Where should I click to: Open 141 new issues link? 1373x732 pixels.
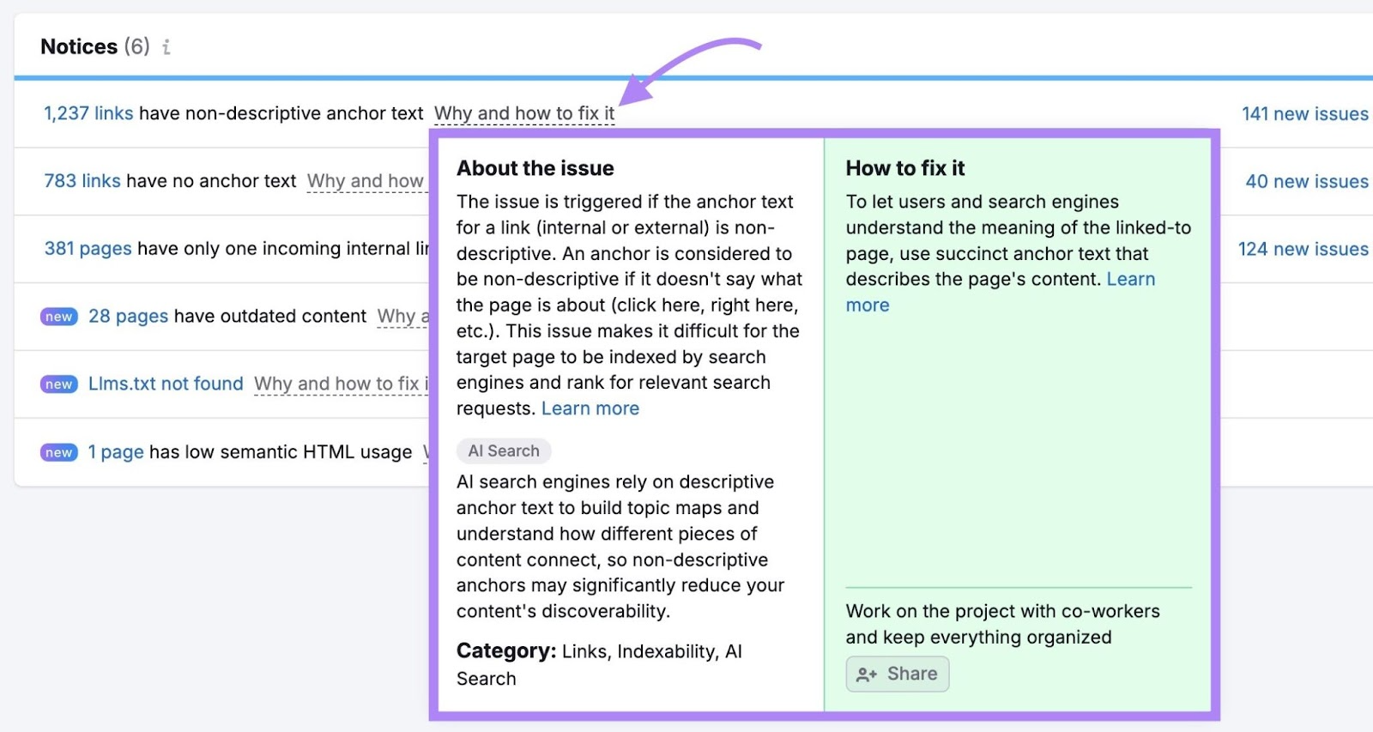tap(1304, 114)
